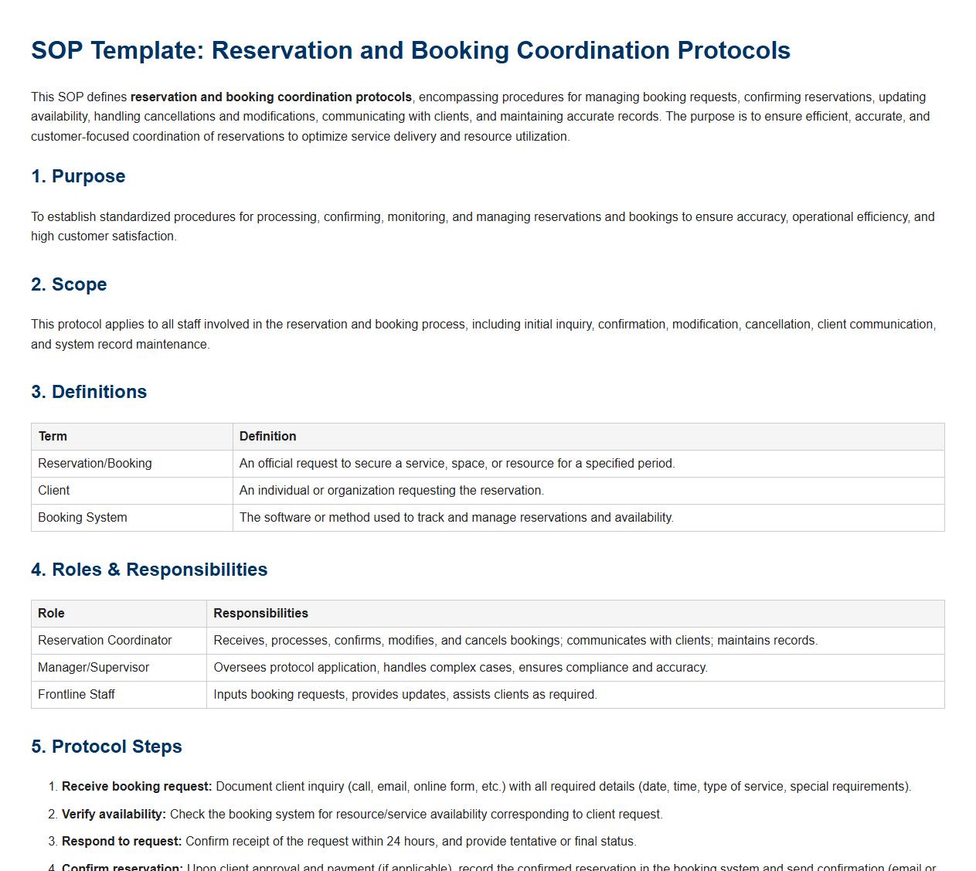Click the "Responsibilities" column header
This screenshot has height=871, width=976.
click(260, 614)
